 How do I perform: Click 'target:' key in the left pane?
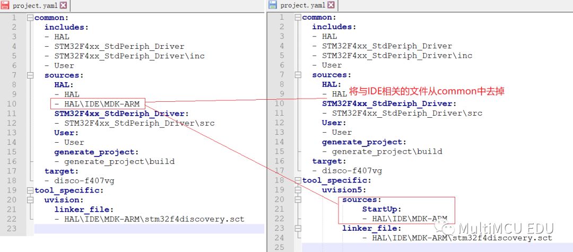coord(62,171)
